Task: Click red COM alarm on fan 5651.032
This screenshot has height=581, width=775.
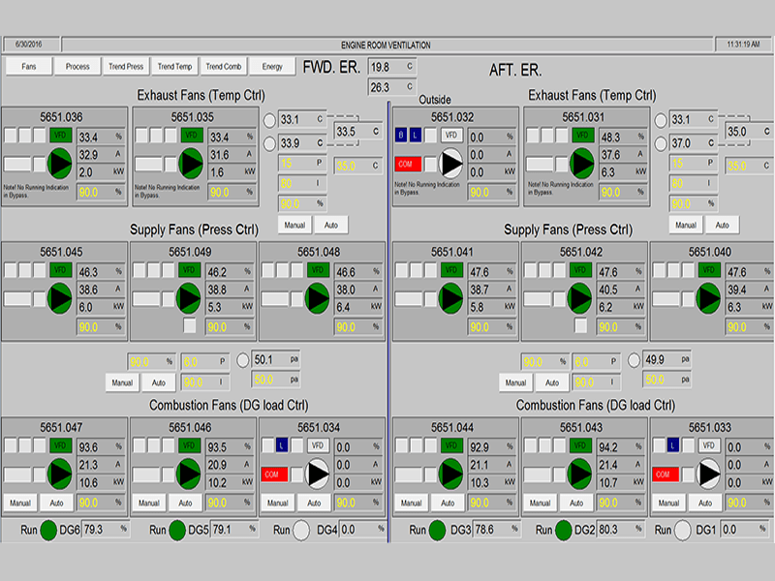Action: (x=408, y=164)
